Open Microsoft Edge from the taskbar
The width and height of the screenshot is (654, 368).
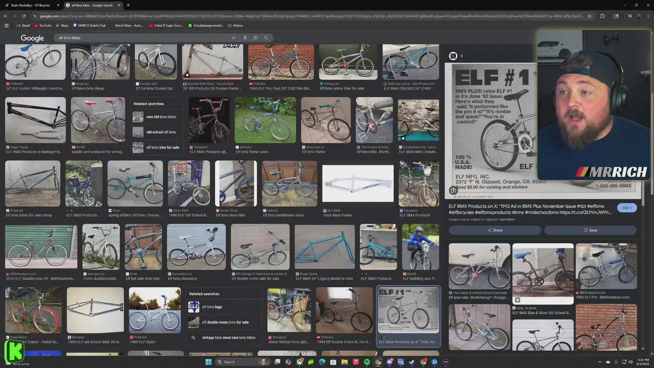pyautogui.click(x=322, y=362)
